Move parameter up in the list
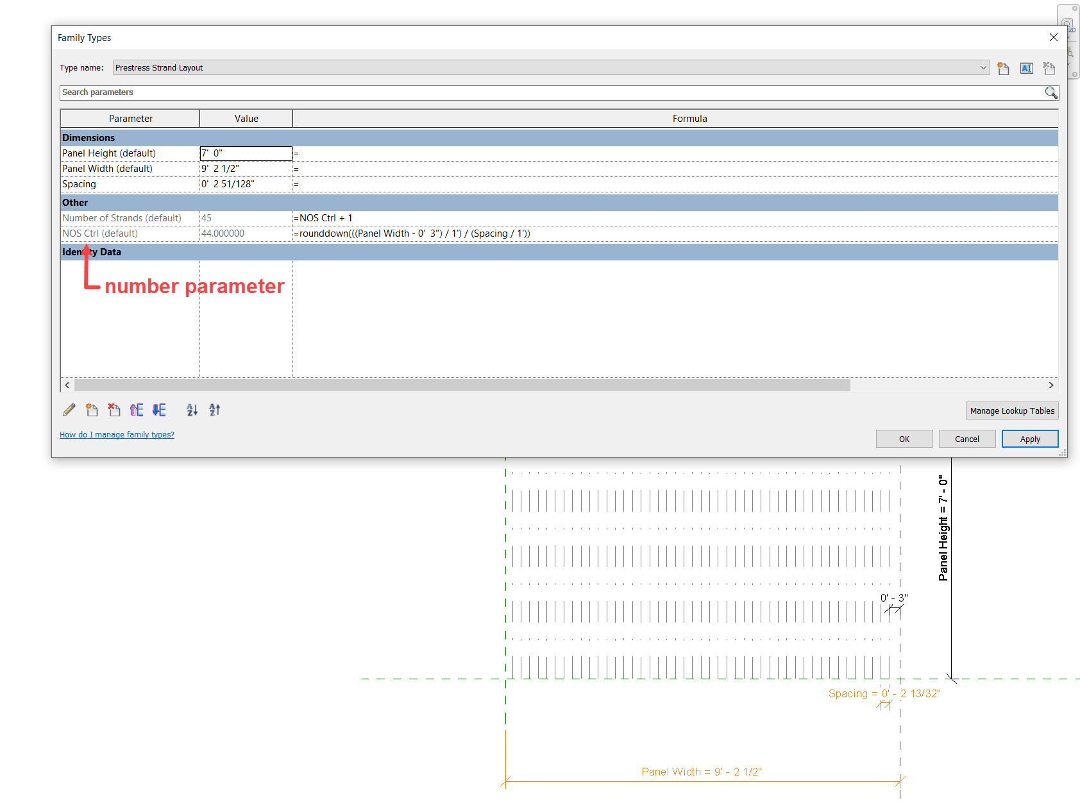Image resolution: width=1080 pixels, height=805 pixels. 137,410
